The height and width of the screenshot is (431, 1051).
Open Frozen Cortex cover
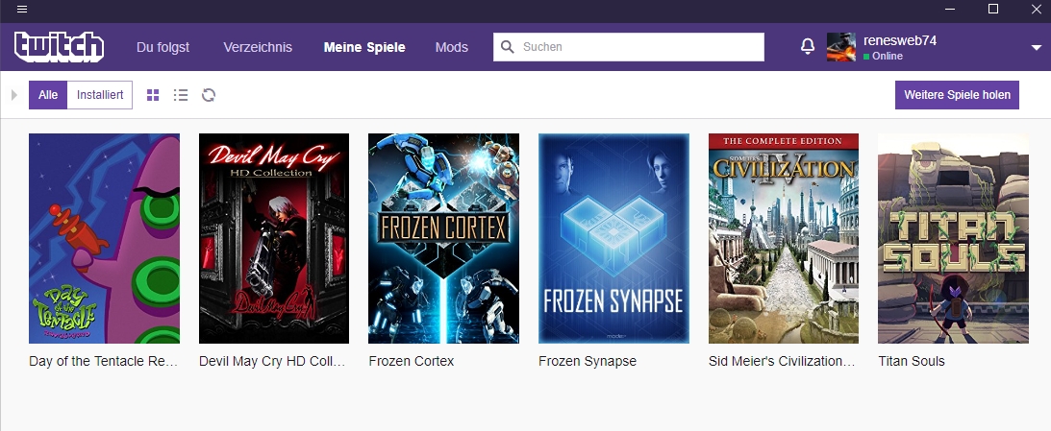(x=443, y=238)
